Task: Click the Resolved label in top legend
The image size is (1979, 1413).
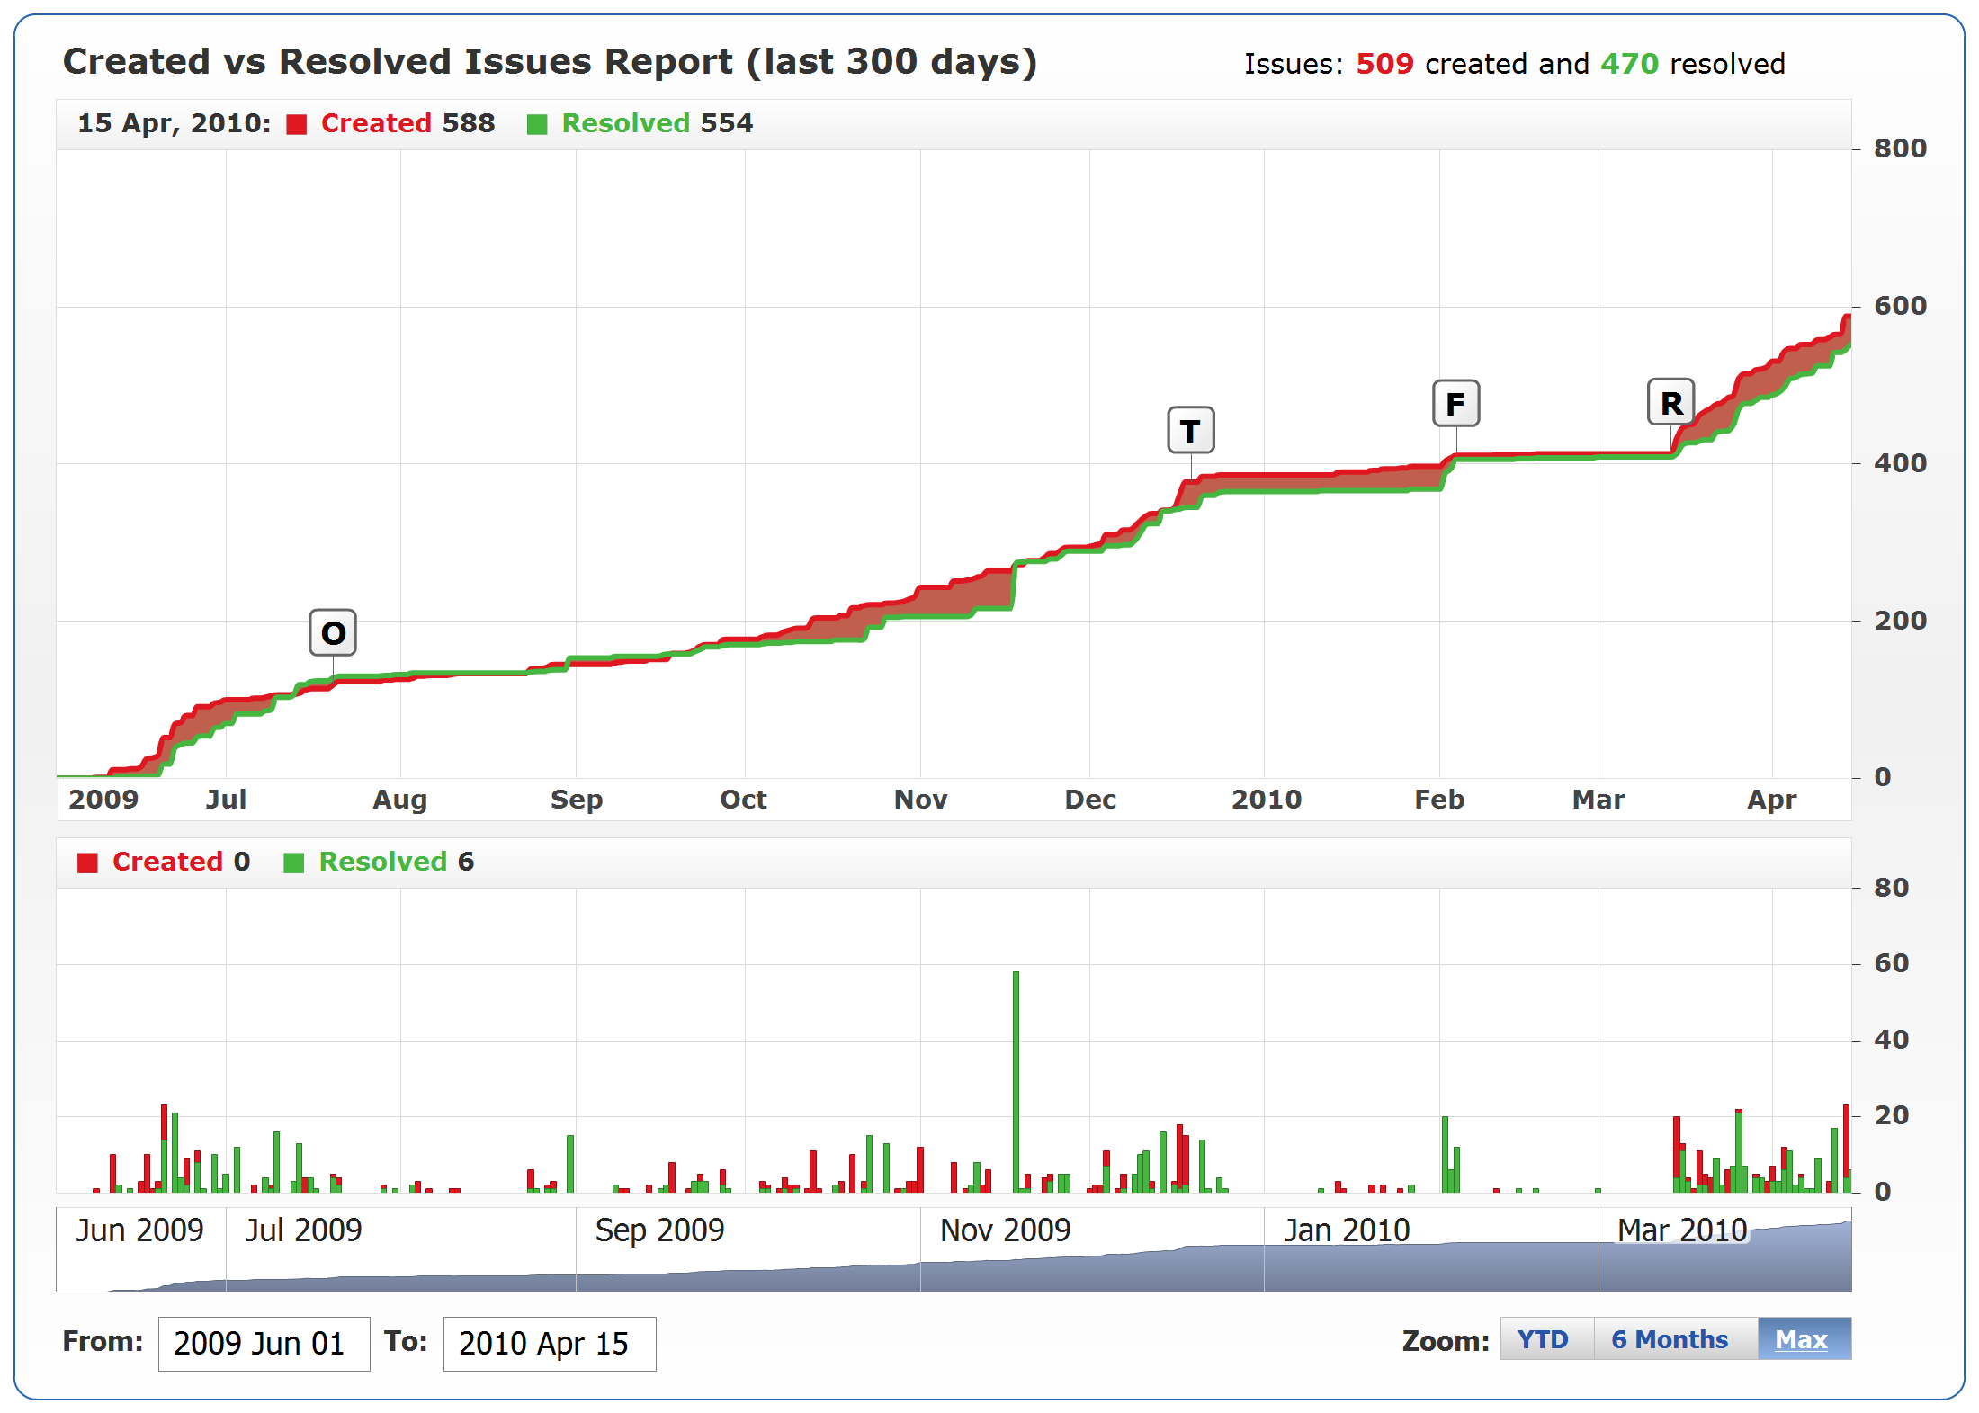Action: 625,123
